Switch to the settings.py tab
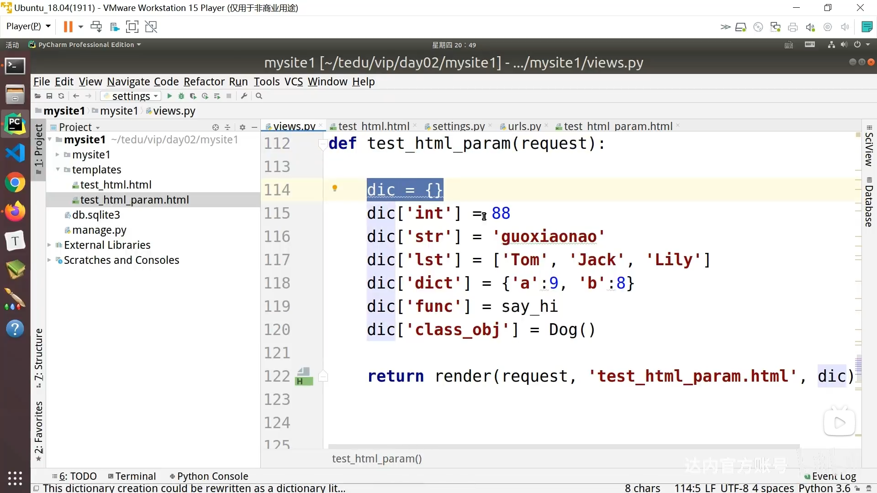877x493 pixels. [457, 126]
